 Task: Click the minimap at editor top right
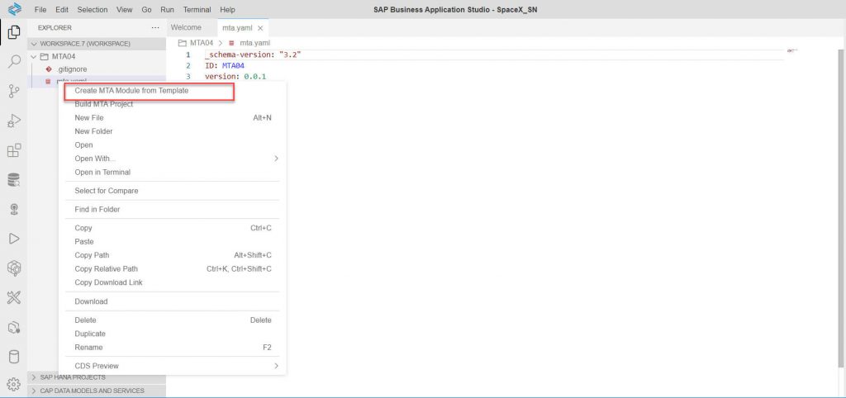point(792,51)
